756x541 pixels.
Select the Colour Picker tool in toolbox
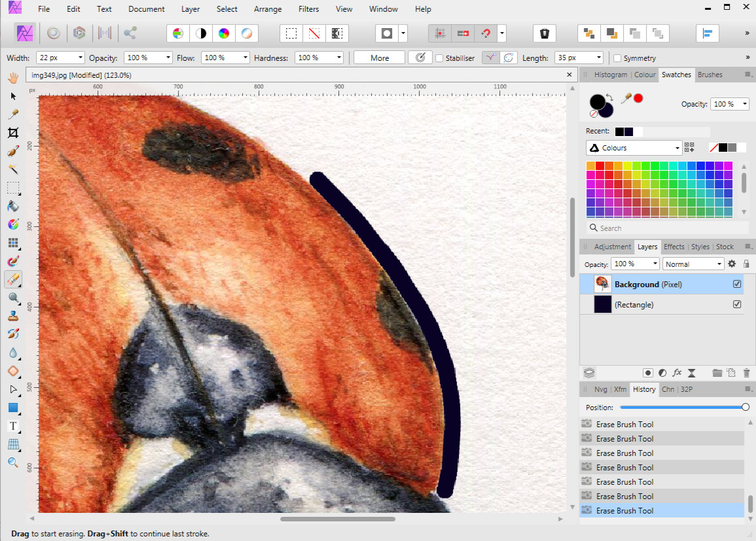[x=13, y=114]
